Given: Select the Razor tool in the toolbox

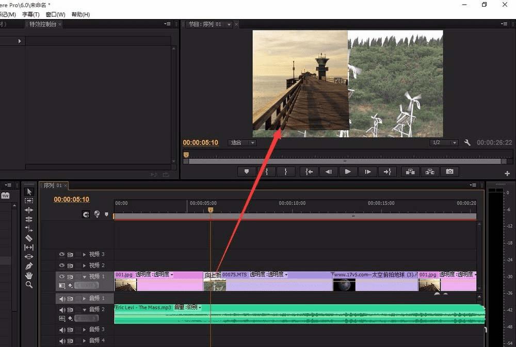Looking at the screenshot, I should [29, 238].
